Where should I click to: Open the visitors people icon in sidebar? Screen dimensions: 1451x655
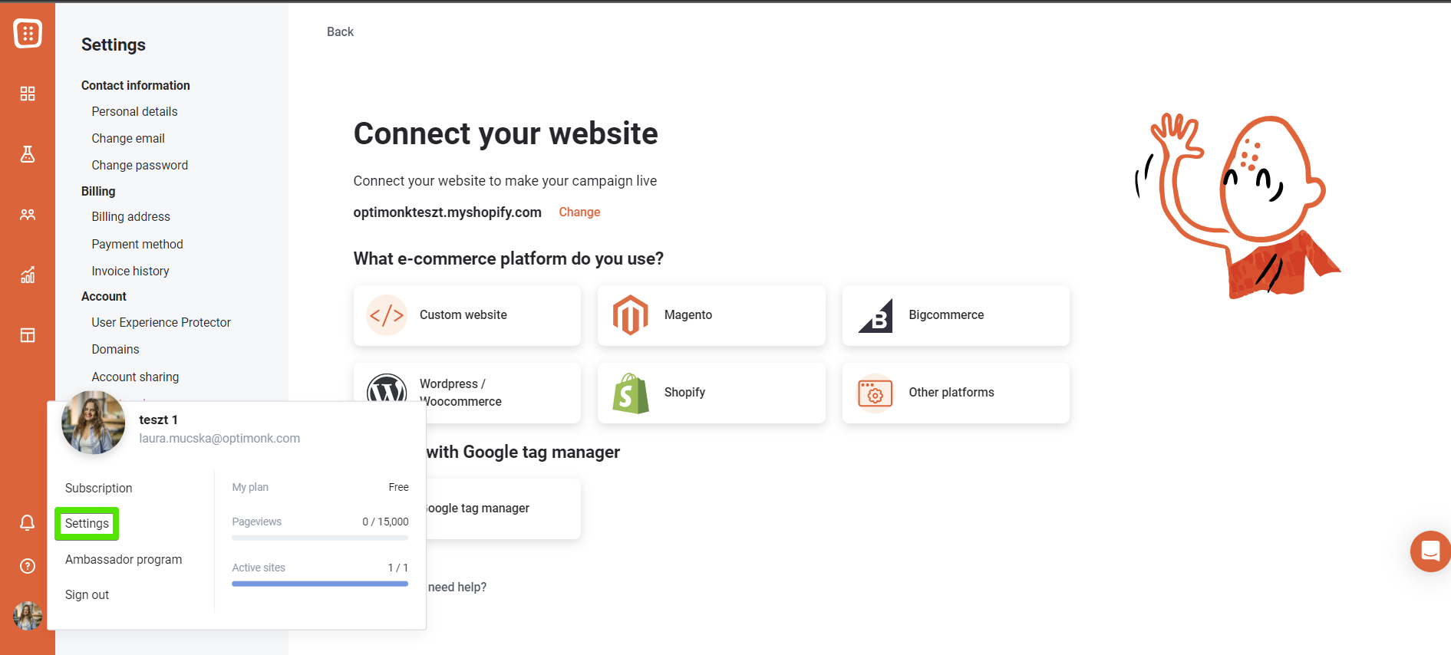[x=28, y=215]
